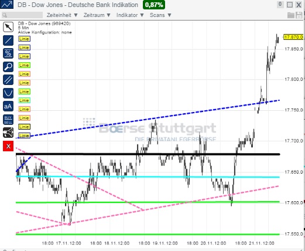Screen dimensions: 305x251
Task: Click into the symbol search field
Action: point(22,15)
